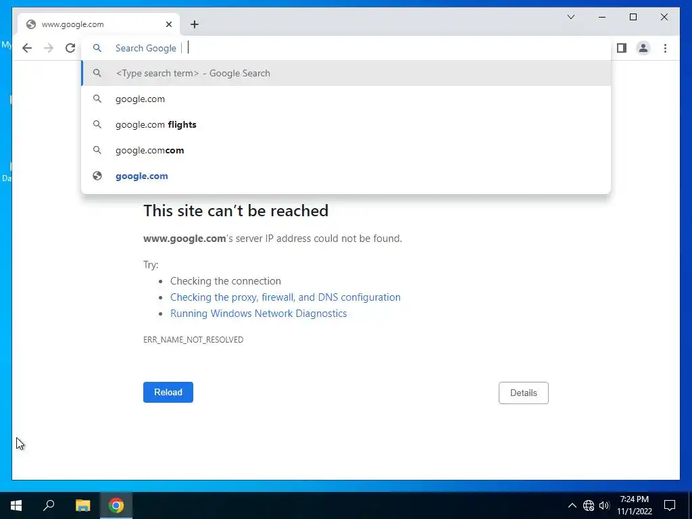Open 'Checking the proxy, firewall, and DNS configuration' link
This screenshot has height=519, width=692.
(x=286, y=297)
